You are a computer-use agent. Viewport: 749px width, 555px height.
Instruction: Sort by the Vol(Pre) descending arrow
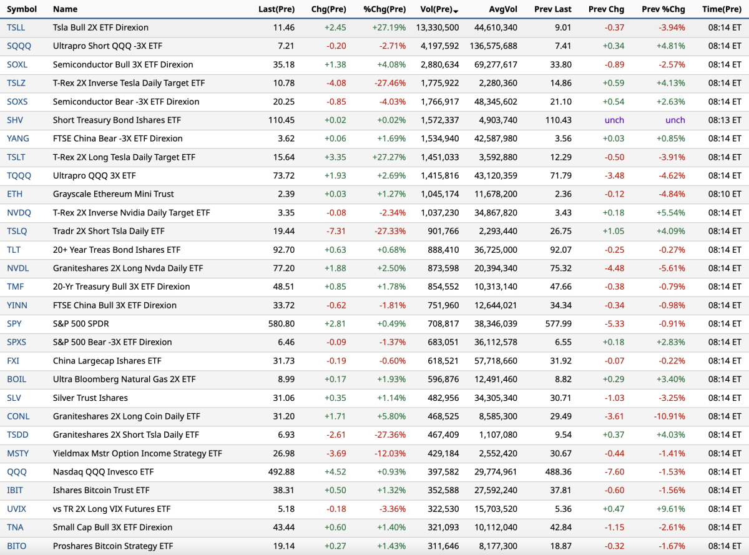pyautogui.click(x=456, y=11)
